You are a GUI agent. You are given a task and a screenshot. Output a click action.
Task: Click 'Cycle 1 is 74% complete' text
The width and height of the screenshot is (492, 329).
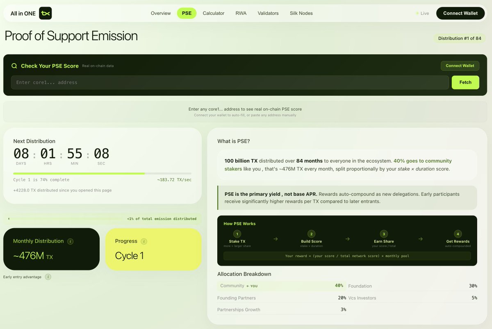(41, 180)
